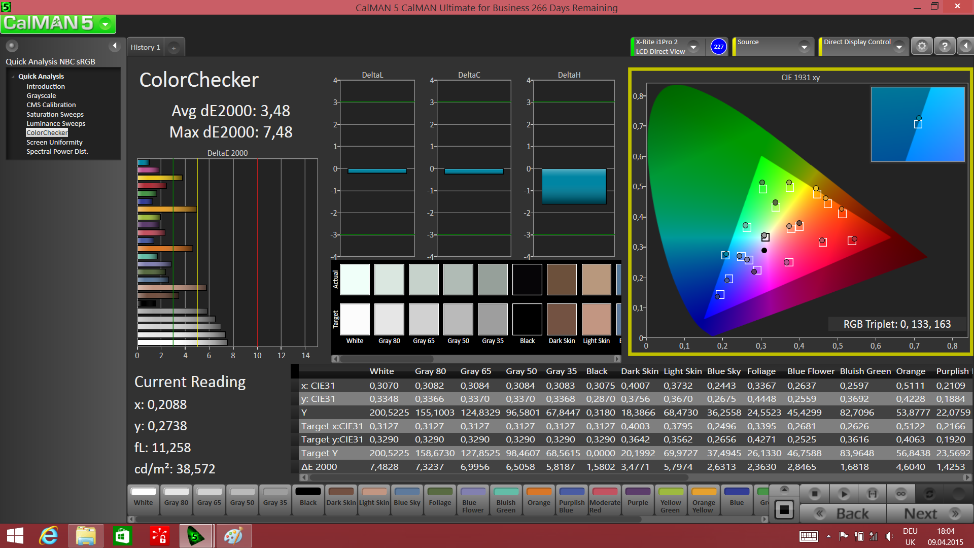Click the blue 227 meter timer circle
The height and width of the screenshot is (548, 974).
tap(718, 47)
